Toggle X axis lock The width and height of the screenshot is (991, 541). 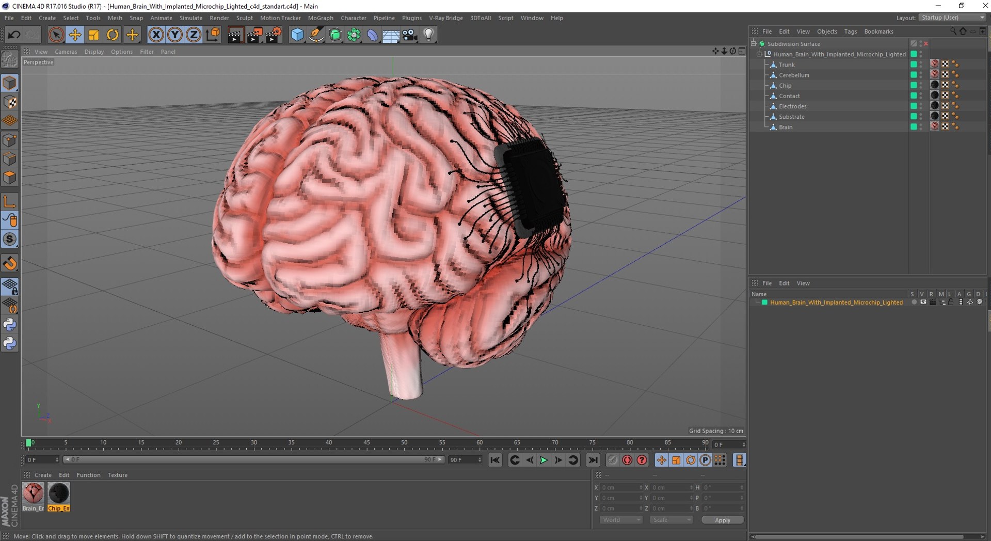pos(156,35)
